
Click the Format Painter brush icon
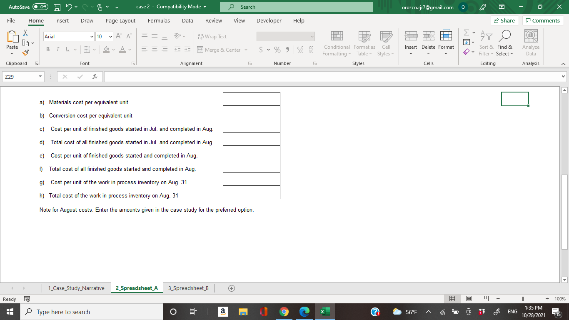[x=25, y=52]
